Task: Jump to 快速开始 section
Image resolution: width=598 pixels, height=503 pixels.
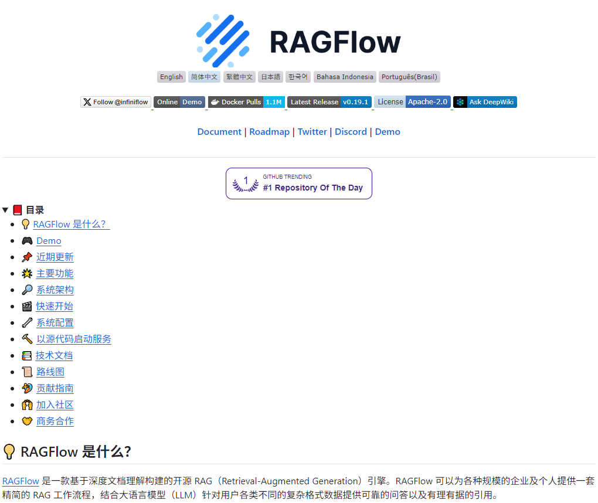Action: pyautogui.click(x=55, y=306)
